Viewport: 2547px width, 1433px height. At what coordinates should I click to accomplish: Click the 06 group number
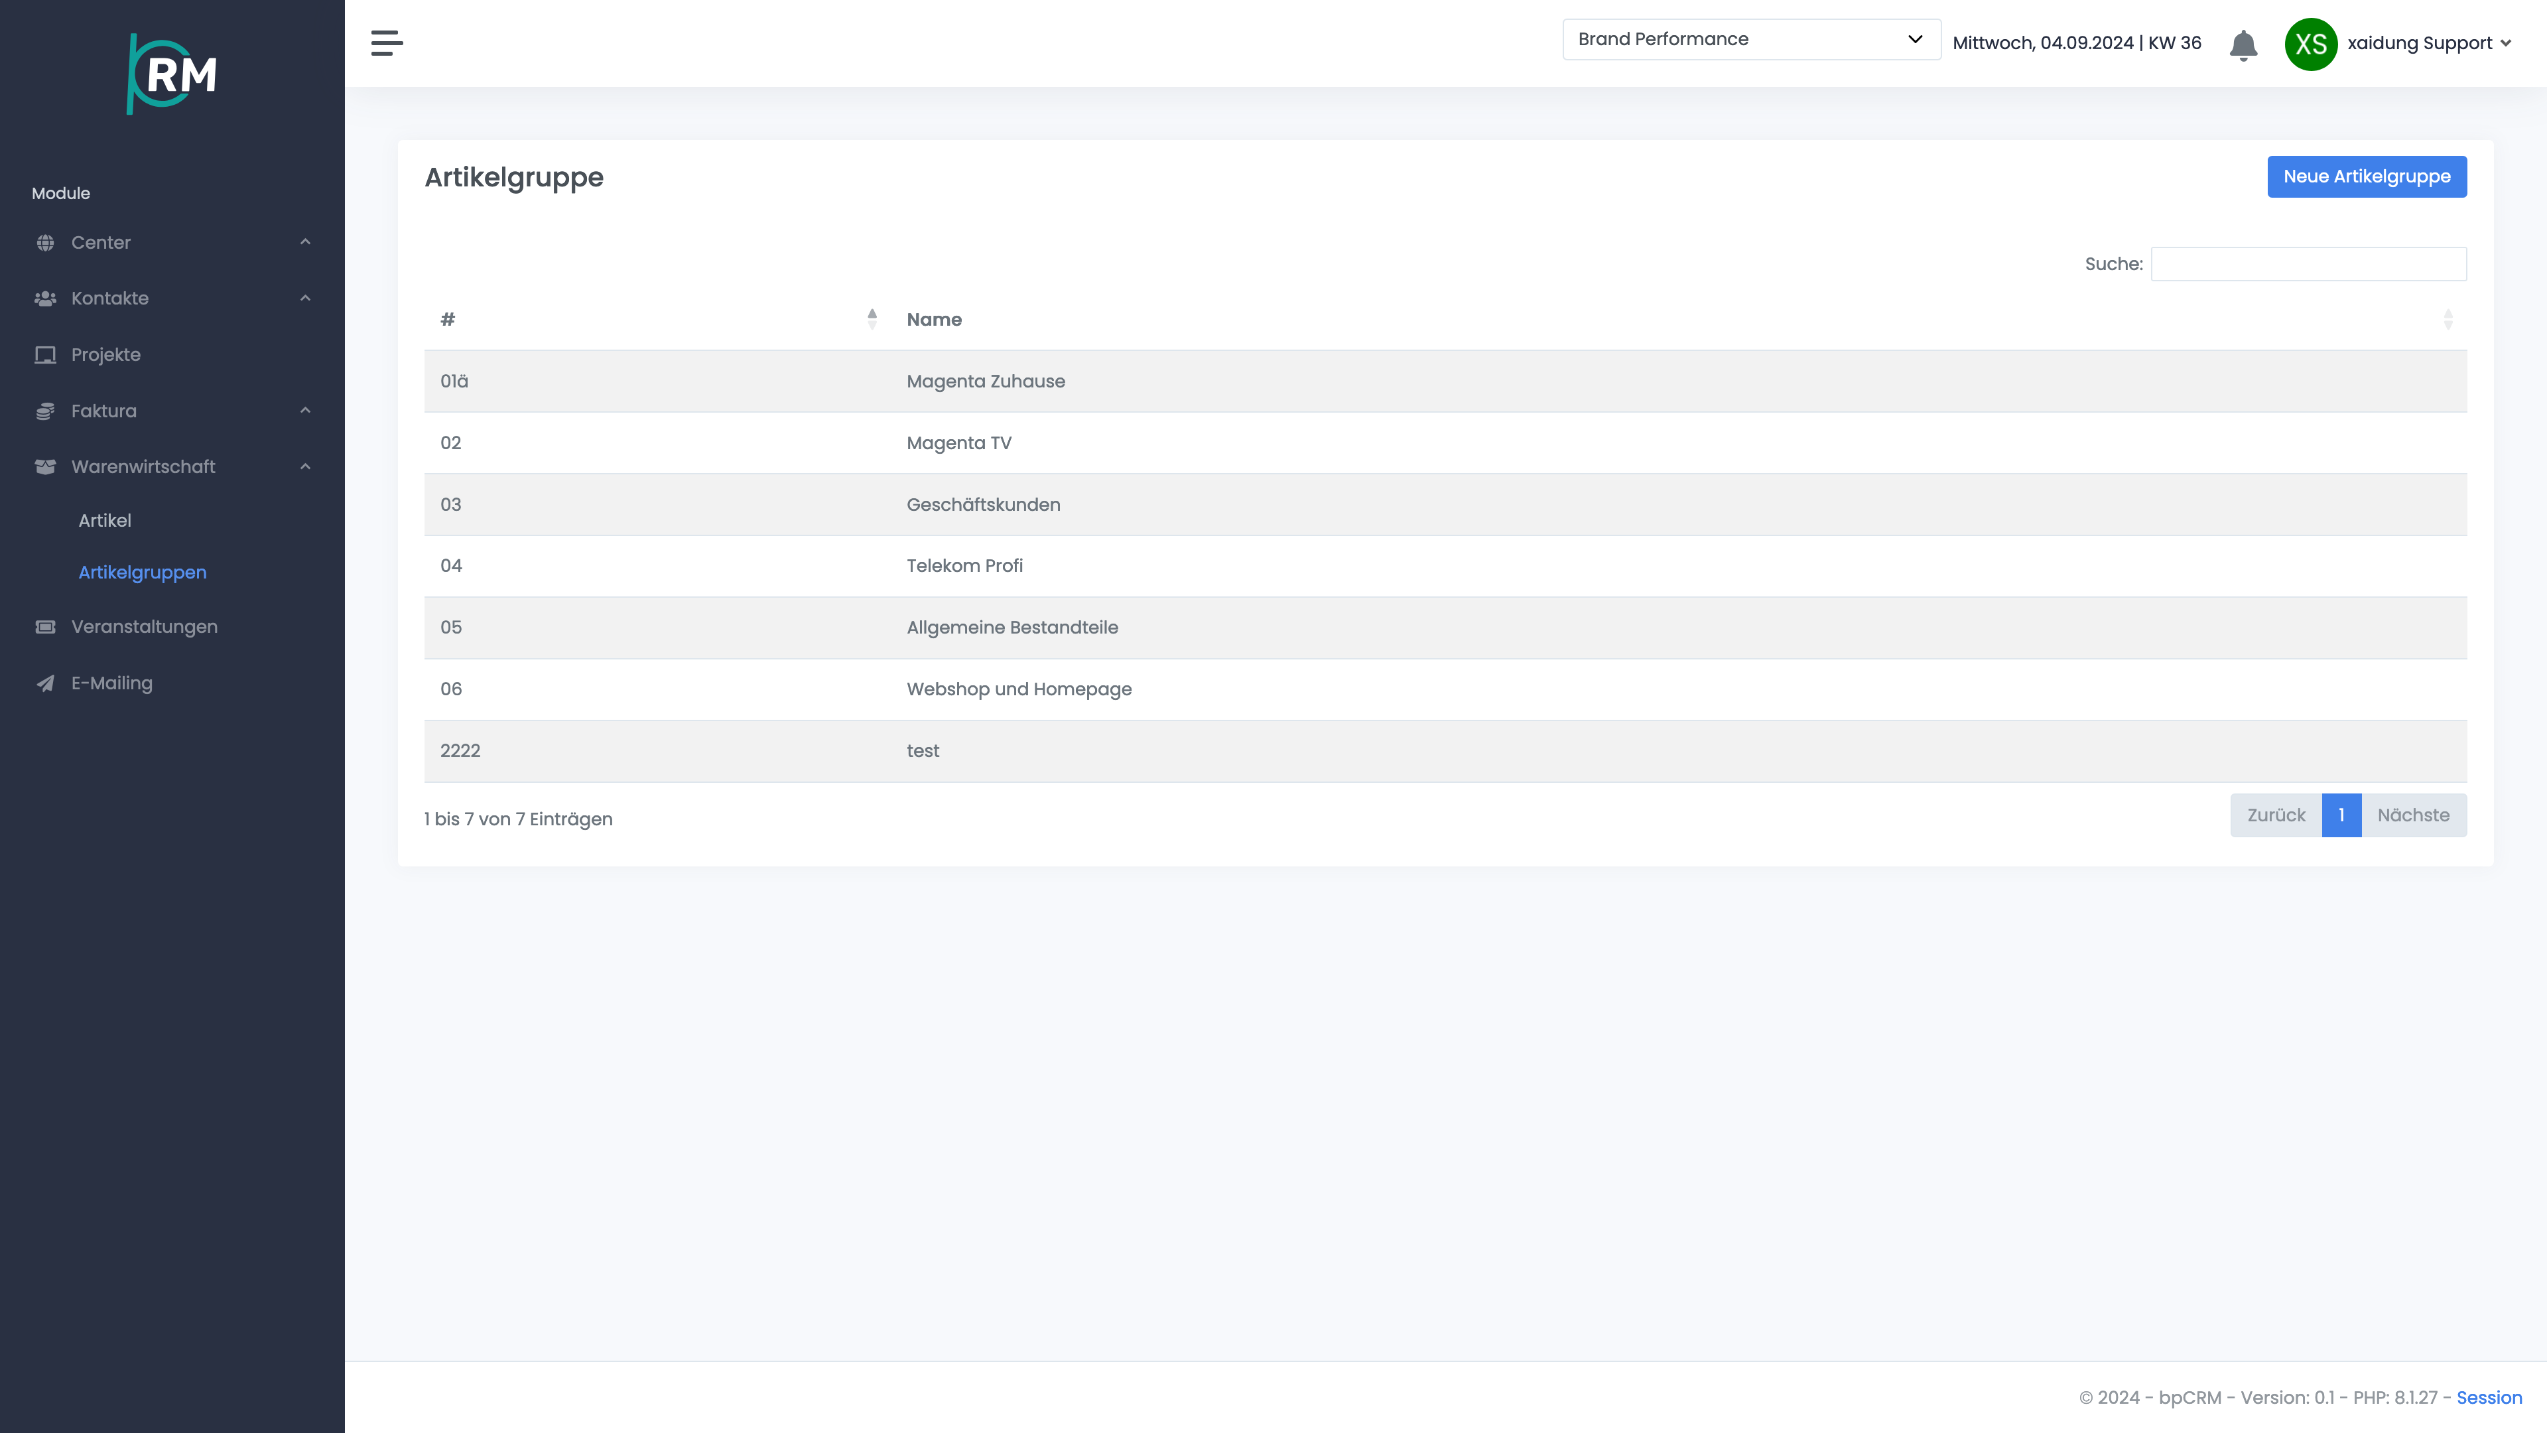451,689
